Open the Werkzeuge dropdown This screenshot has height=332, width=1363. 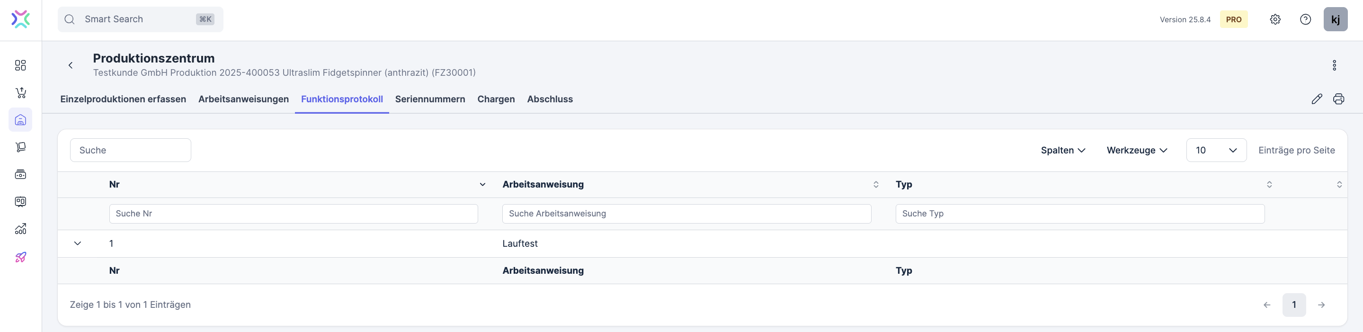[x=1137, y=151]
